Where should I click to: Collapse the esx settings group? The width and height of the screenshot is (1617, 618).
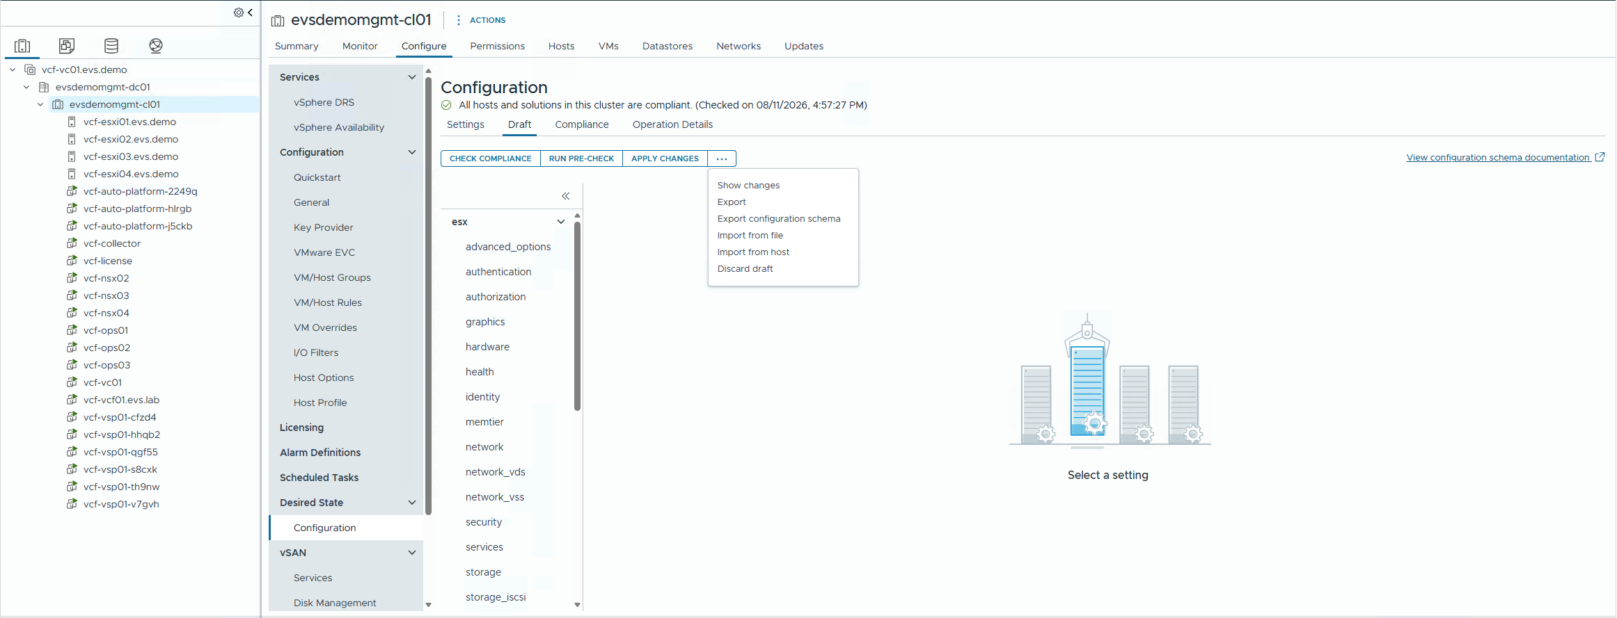click(561, 222)
